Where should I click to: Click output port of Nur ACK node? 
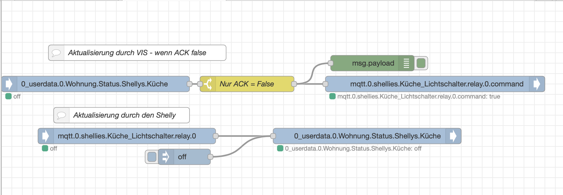tap(294, 84)
